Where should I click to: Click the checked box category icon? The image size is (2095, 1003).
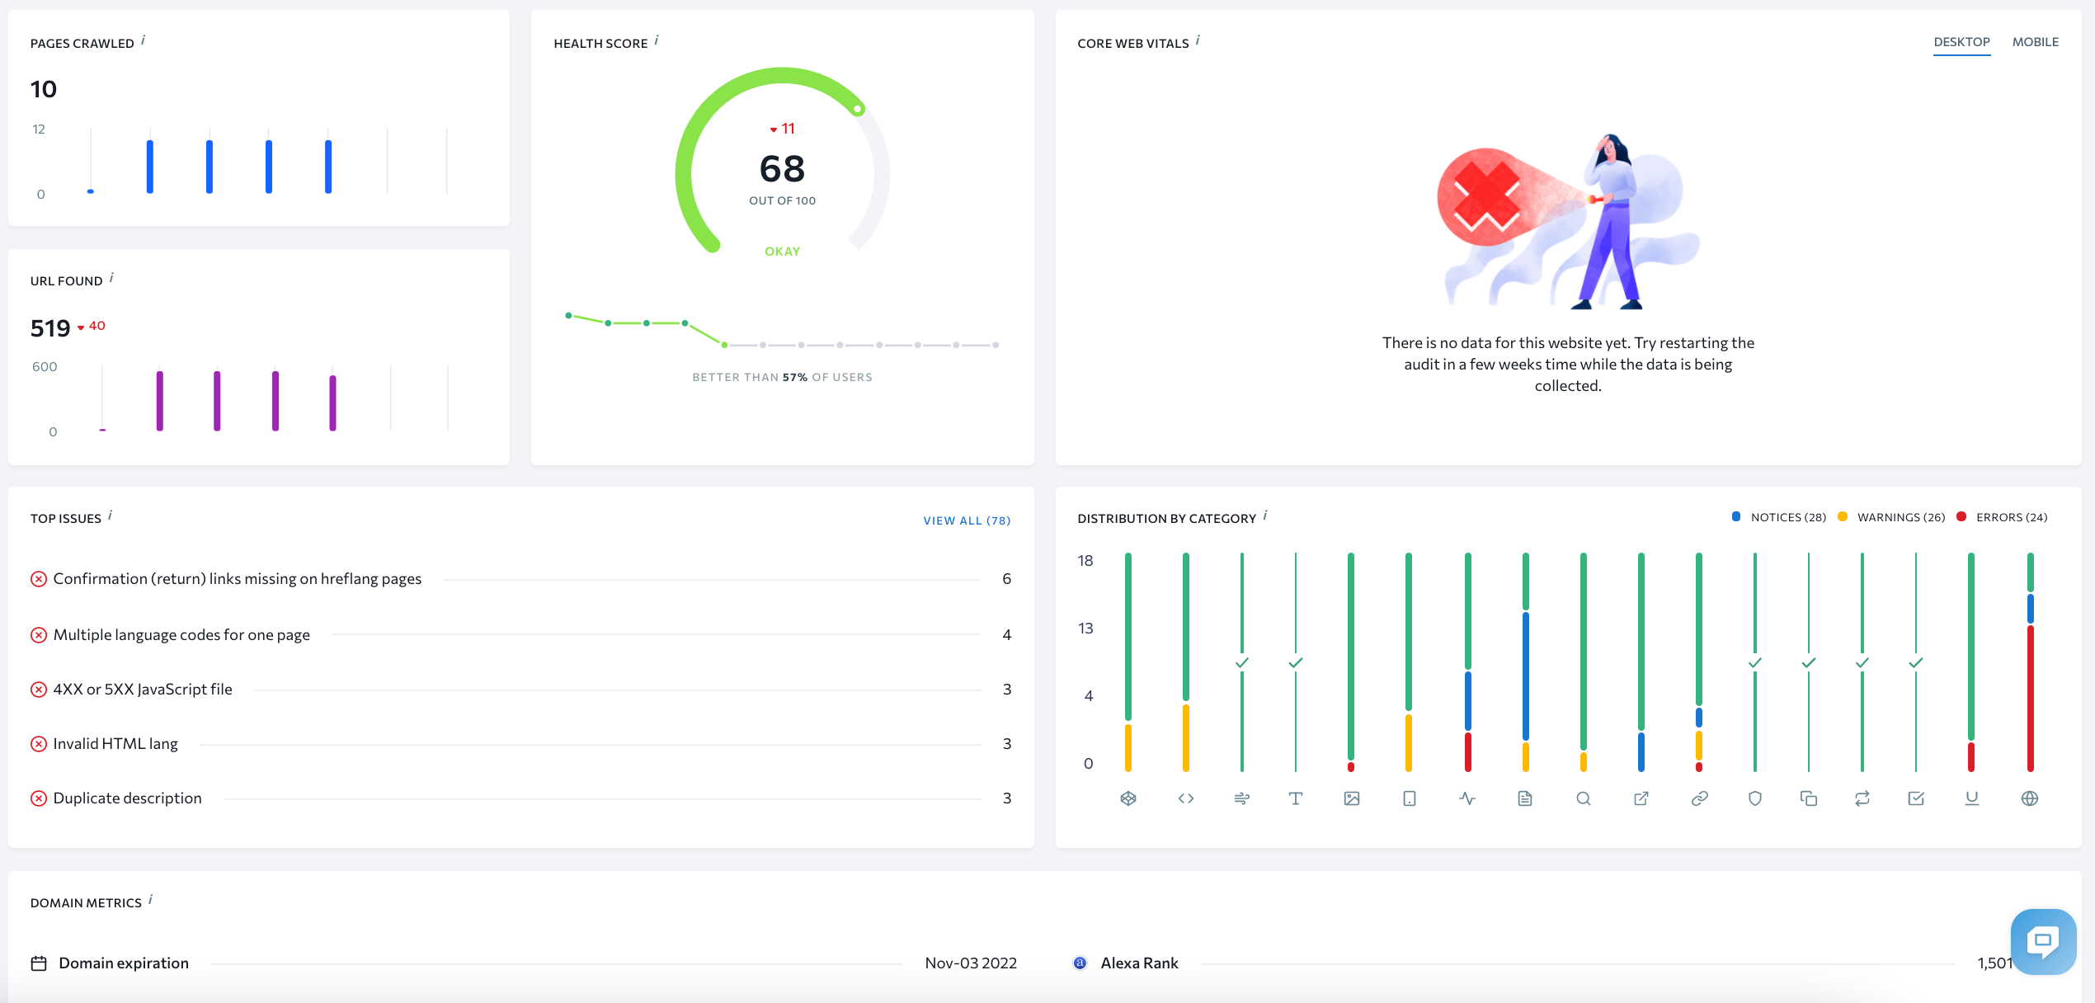click(x=1916, y=798)
